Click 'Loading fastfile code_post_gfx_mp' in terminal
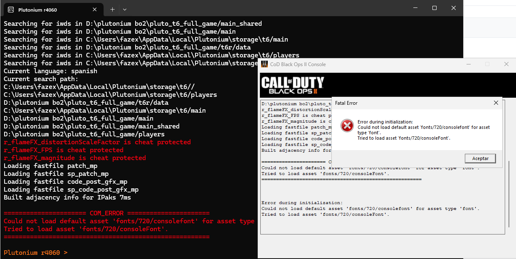 [65, 182]
